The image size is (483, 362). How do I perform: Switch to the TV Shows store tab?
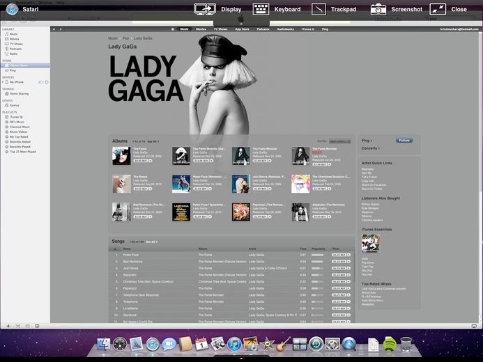220,29
